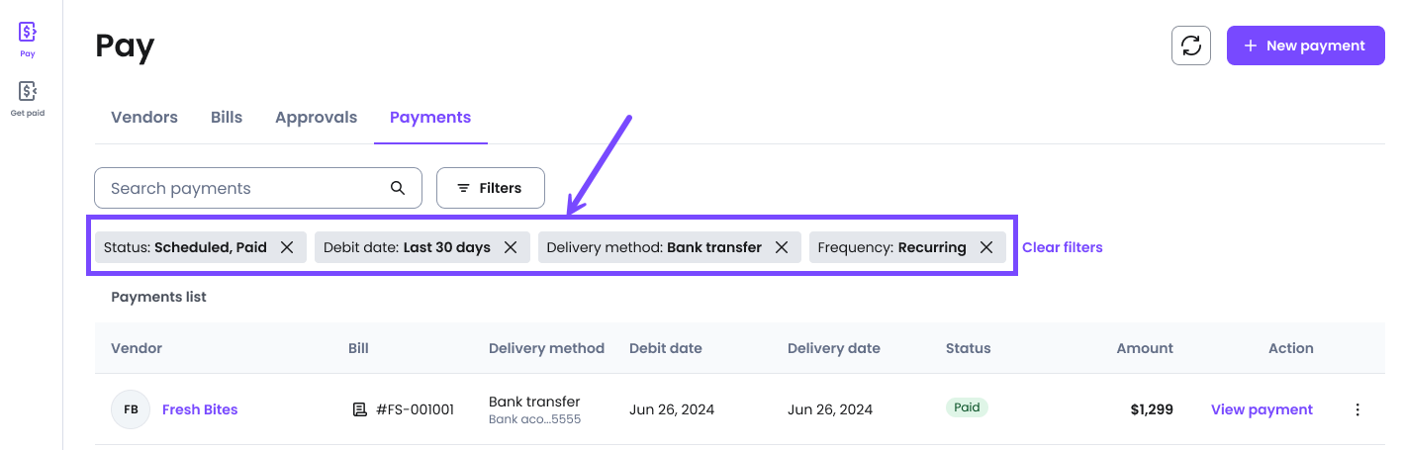Click the refresh icon button
Screen dimensions: 1402x450
tap(1191, 45)
